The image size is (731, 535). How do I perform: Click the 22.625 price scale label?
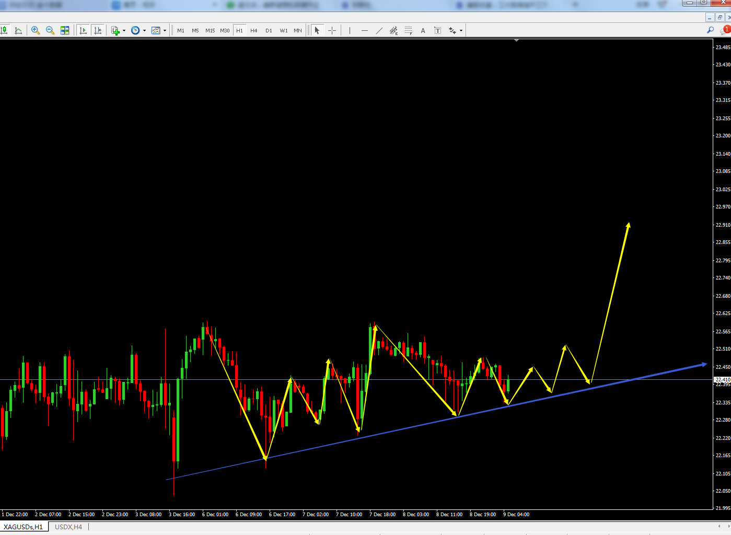tap(723, 313)
